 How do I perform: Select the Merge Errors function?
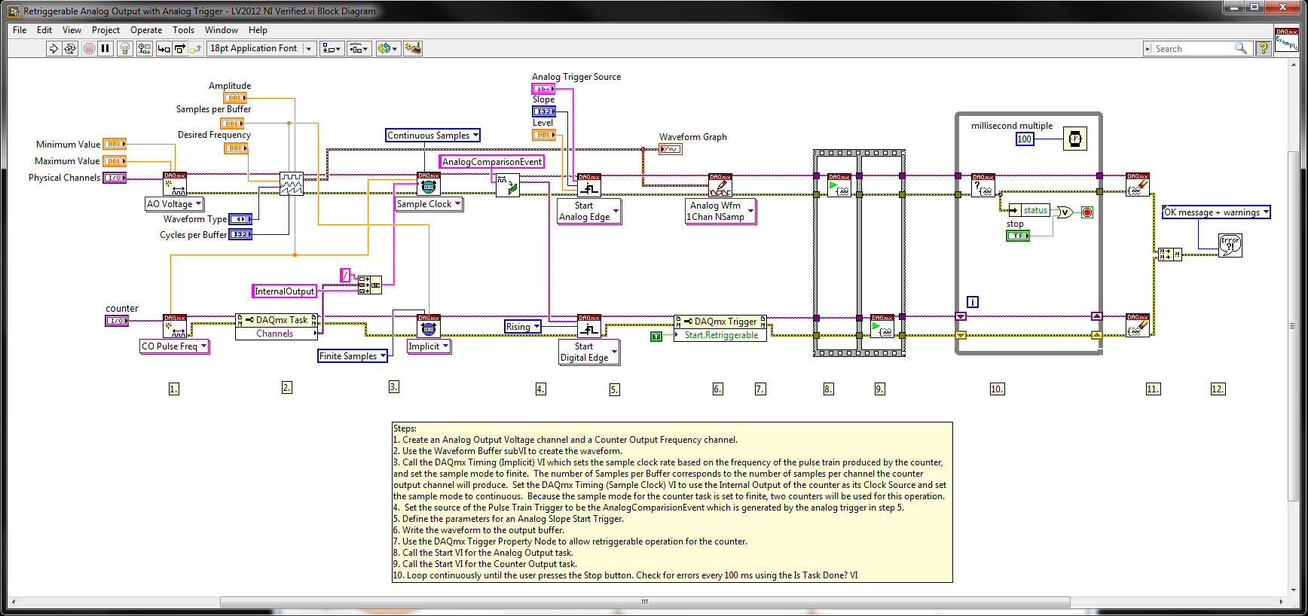tap(1170, 255)
